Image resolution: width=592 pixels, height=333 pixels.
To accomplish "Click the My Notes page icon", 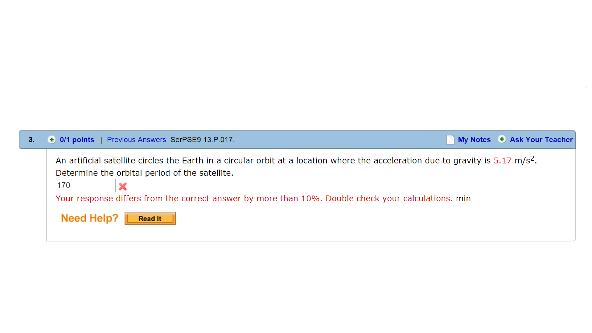I will click(x=450, y=140).
